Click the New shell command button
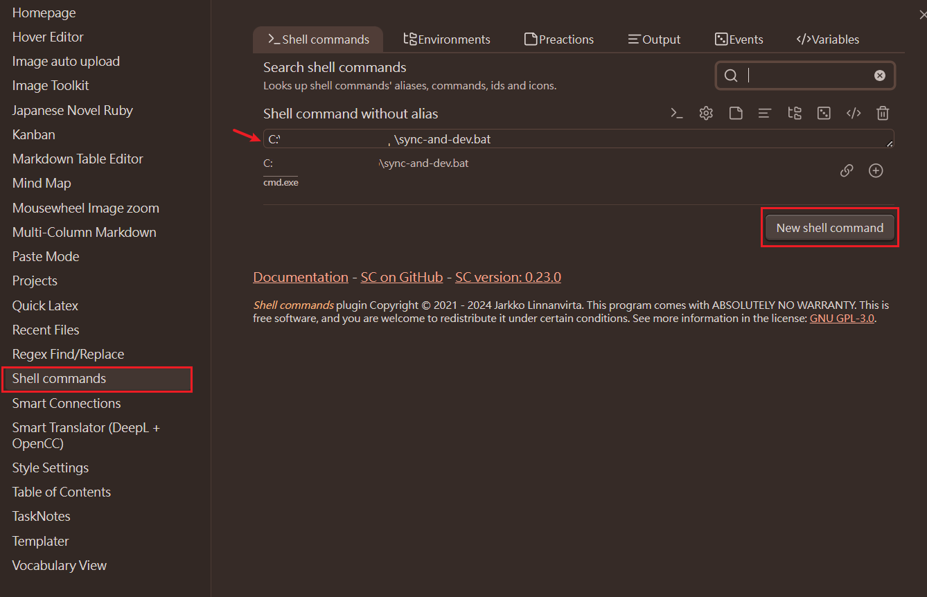The height and width of the screenshot is (597, 927). click(830, 228)
